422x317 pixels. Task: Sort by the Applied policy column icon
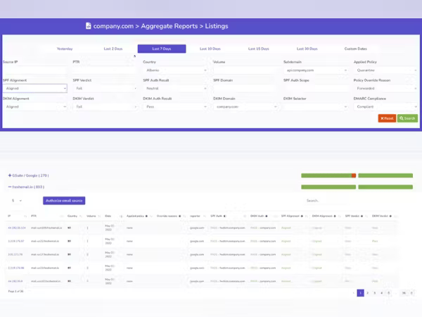pyautogui.click(x=146, y=216)
